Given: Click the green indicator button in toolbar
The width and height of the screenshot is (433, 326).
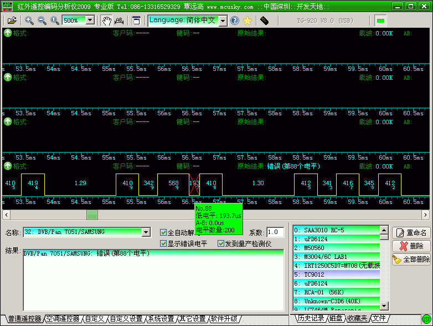Looking at the screenshot, I should [x=380, y=21].
